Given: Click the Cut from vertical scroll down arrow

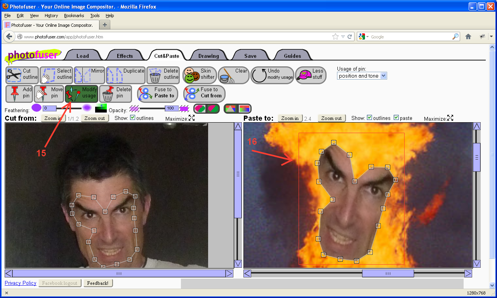Looking at the screenshot, I should point(238,264).
